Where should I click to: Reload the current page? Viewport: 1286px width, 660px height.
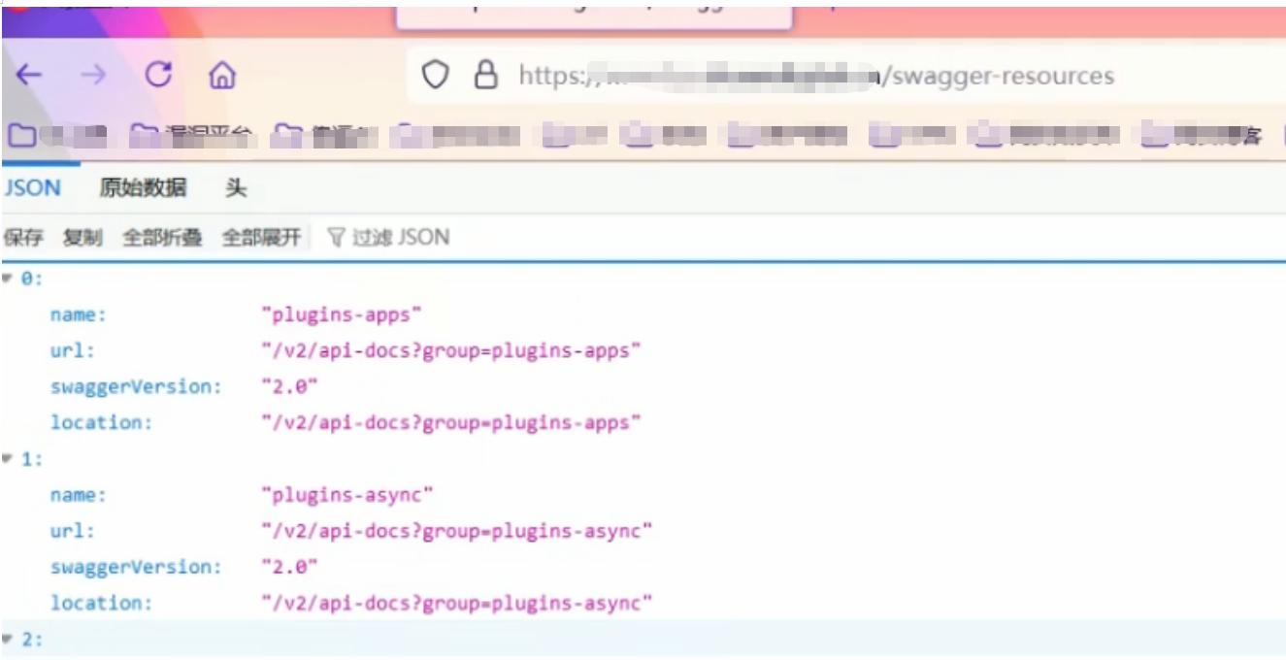point(158,75)
